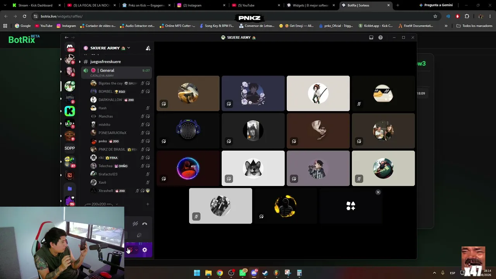Open Chrome extensions puzzle icon
Viewport: 496px width, 279px height.
pyautogui.click(x=467, y=16)
